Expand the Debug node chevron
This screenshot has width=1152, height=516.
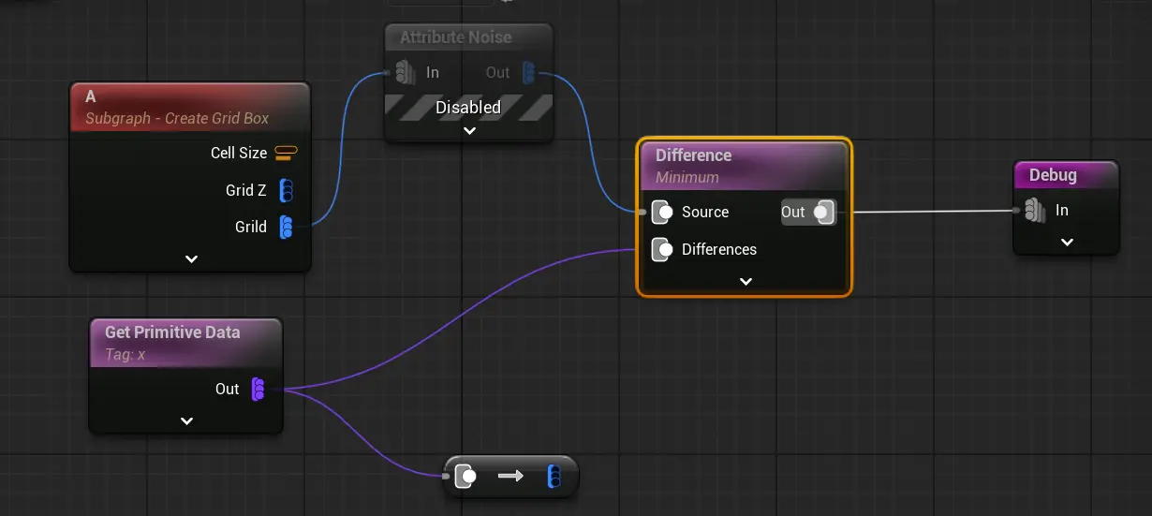pyautogui.click(x=1066, y=242)
